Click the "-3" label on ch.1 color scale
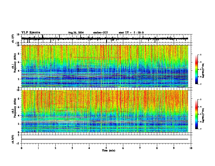 (x=200, y=55)
